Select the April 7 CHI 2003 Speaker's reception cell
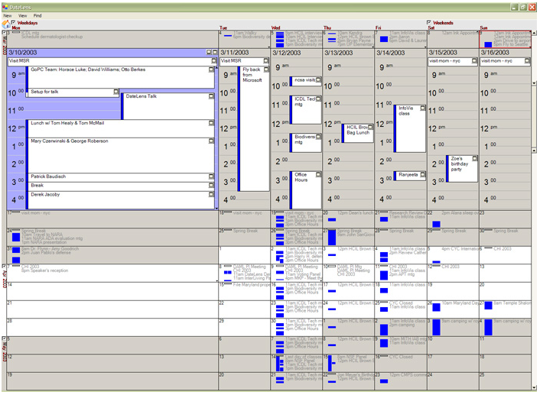Image resolution: width=540 pixels, height=395 pixels. pyautogui.click(x=112, y=273)
